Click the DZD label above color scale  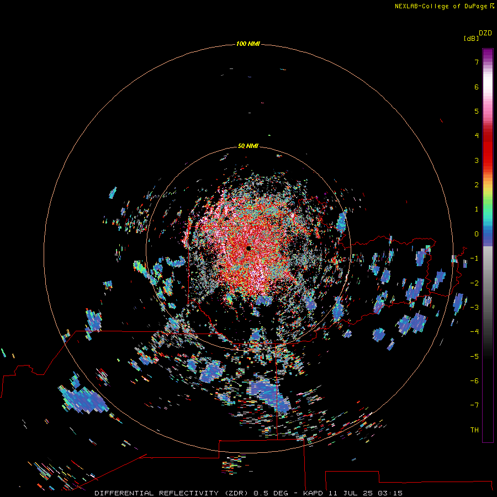click(x=485, y=33)
